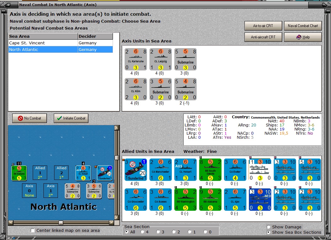Select the CL Leipzig unit counter
This screenshot has width=331, height=240.
161,59
